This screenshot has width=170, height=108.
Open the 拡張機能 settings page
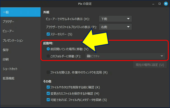[x=20, y=78]
